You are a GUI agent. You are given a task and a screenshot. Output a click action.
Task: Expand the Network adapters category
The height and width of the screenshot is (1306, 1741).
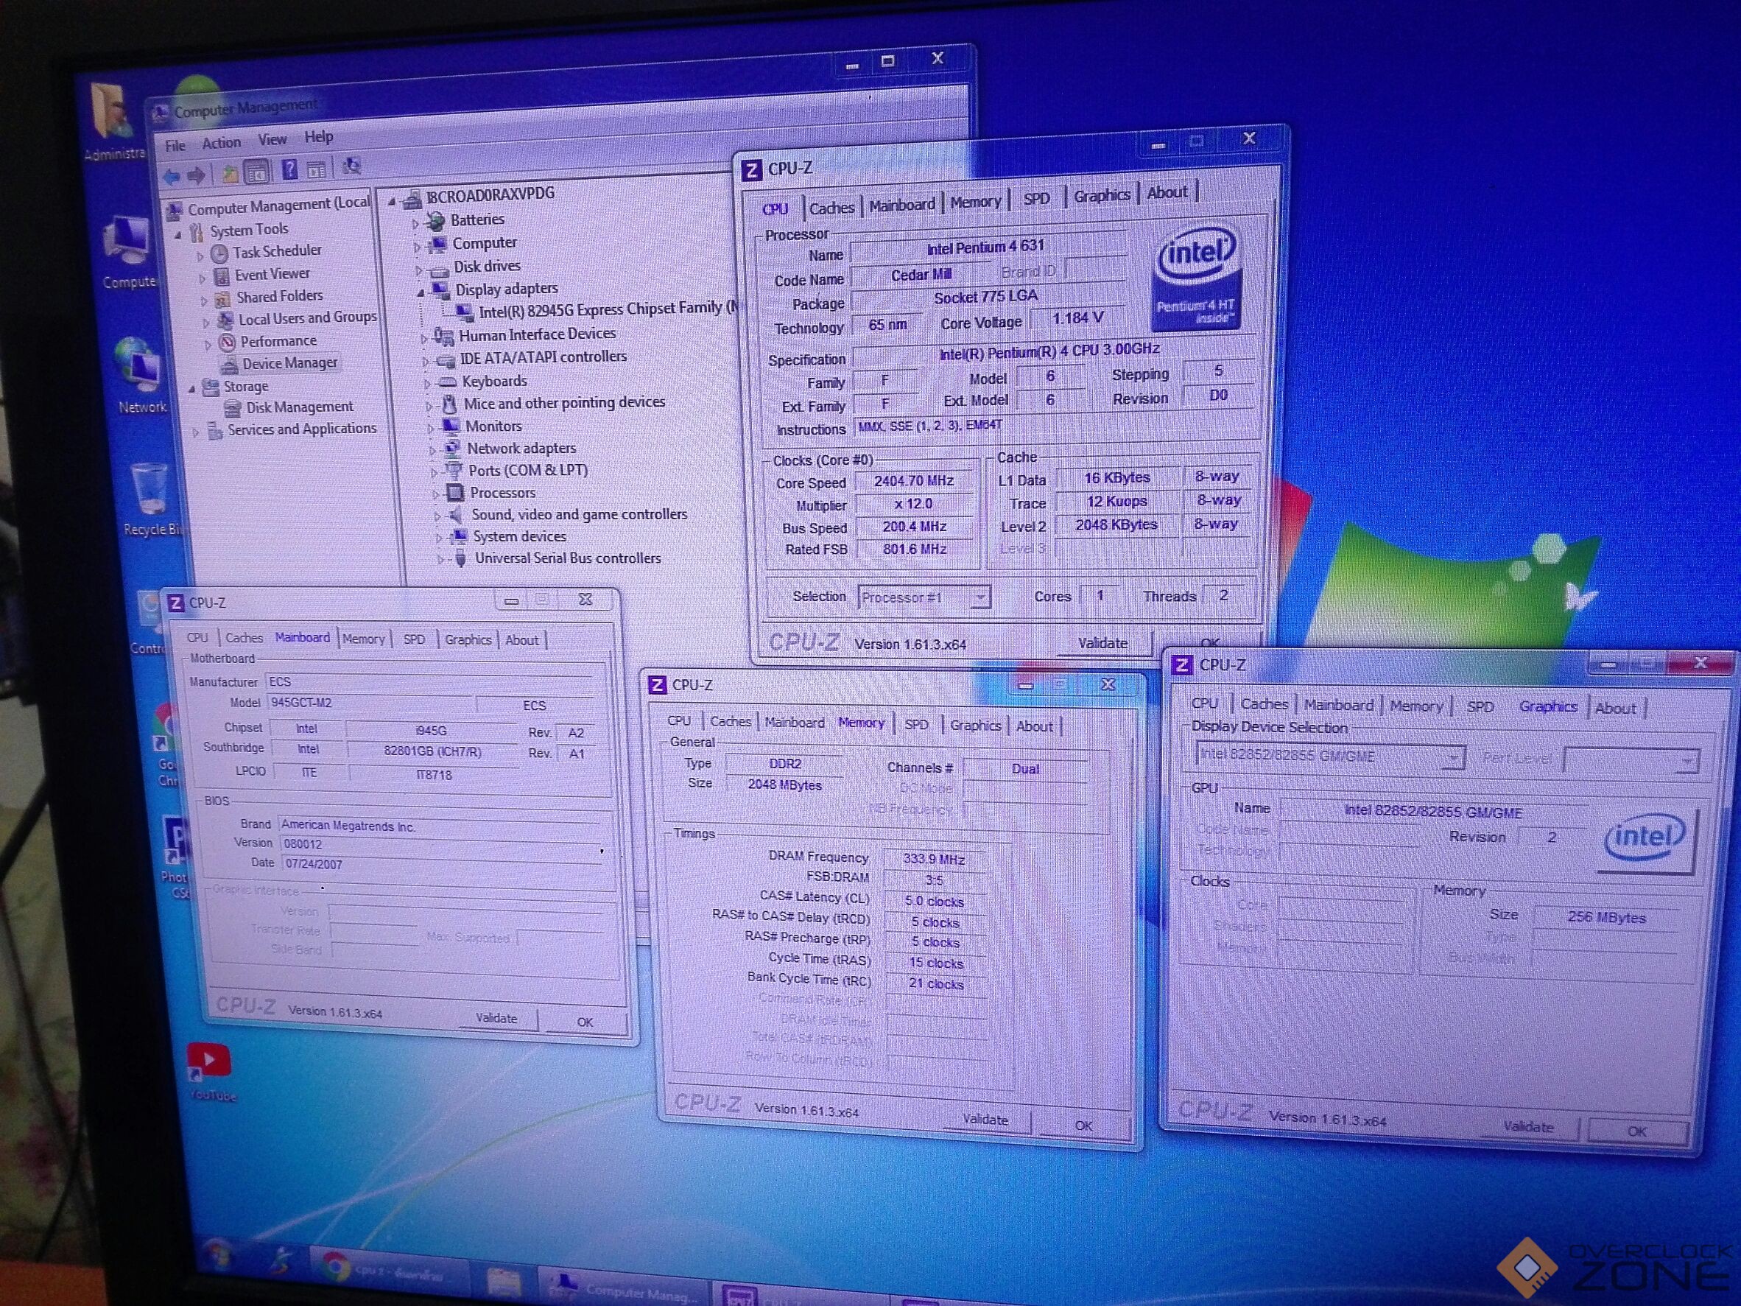coord(432,449)
